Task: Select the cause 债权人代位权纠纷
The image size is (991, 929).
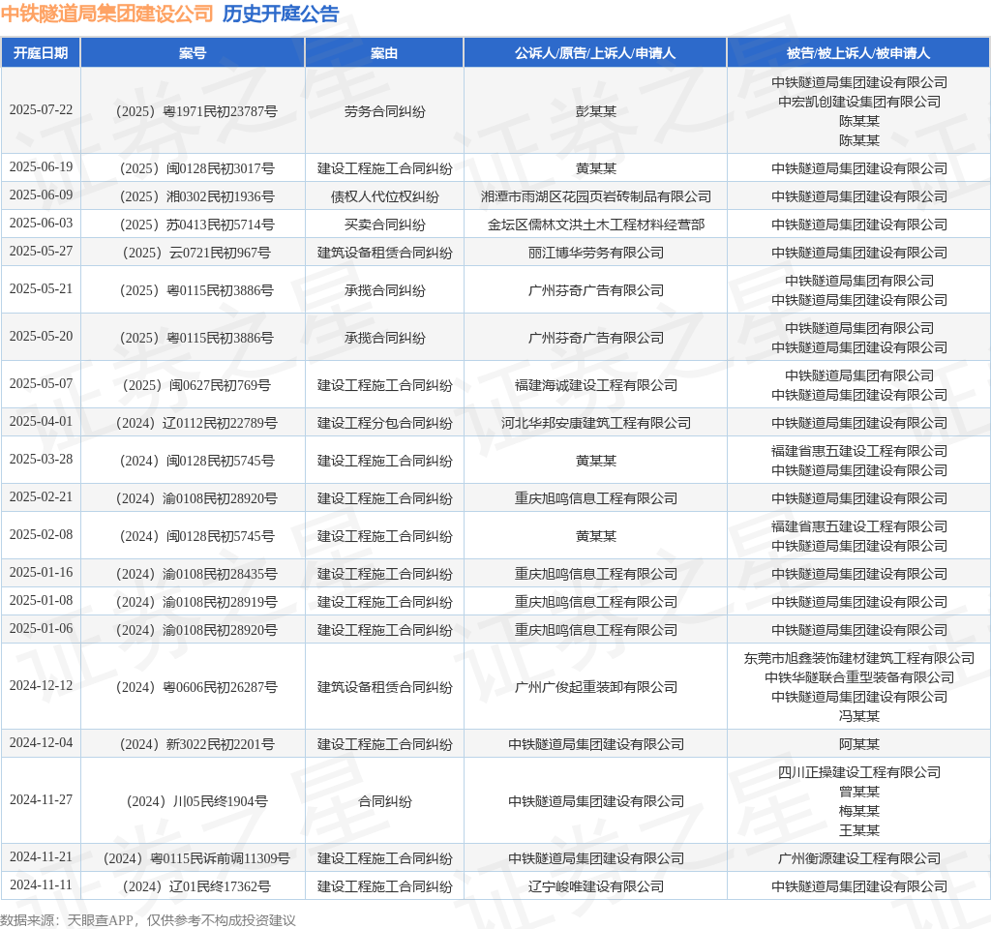Action: (385, 196)
